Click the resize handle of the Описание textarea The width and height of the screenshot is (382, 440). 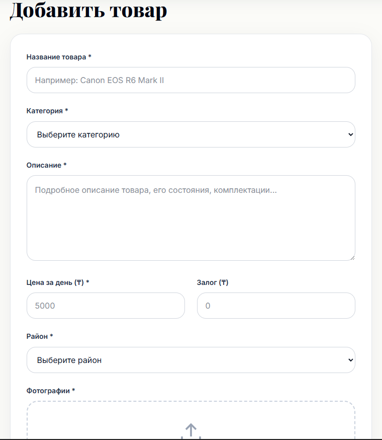pyautogui.click(x=352, y=258)
